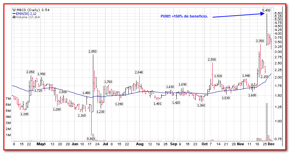The height and width of the screenshot is (154, 290).
Task: Click the 7M volume axis label
Action: (8, 99)
